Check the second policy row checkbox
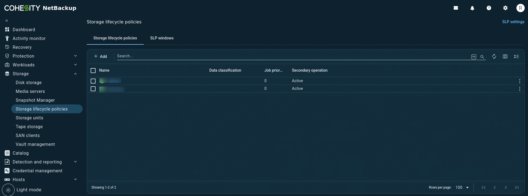The height and width of the screenshot is (196, 528). (x=93, y=89)
